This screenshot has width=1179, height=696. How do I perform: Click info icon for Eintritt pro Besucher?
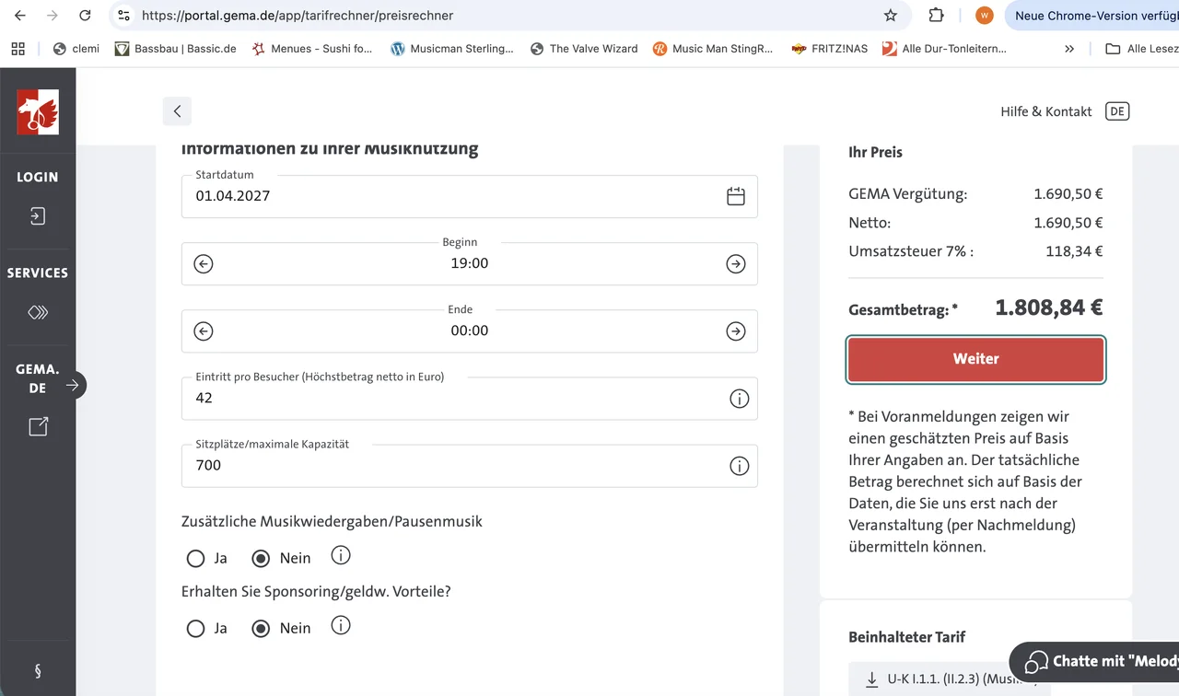click(739, 399)
